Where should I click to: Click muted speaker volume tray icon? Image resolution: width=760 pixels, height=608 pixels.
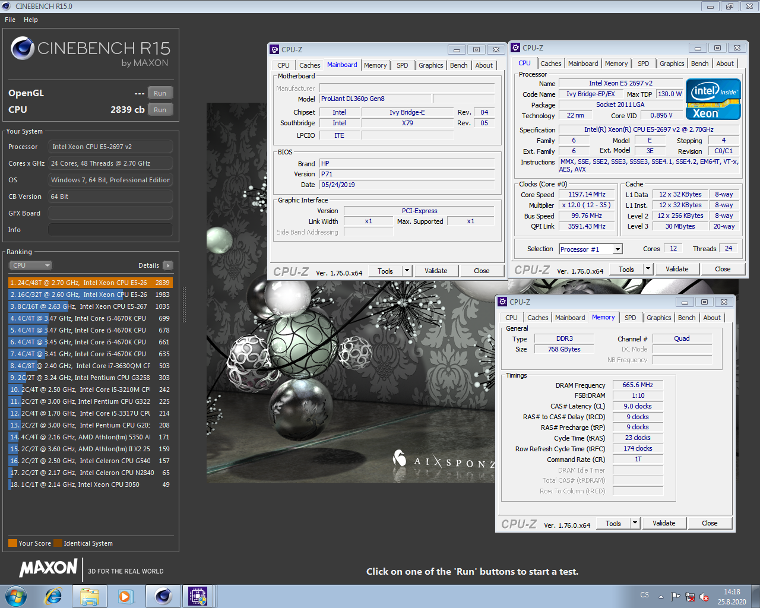point(704,596)
